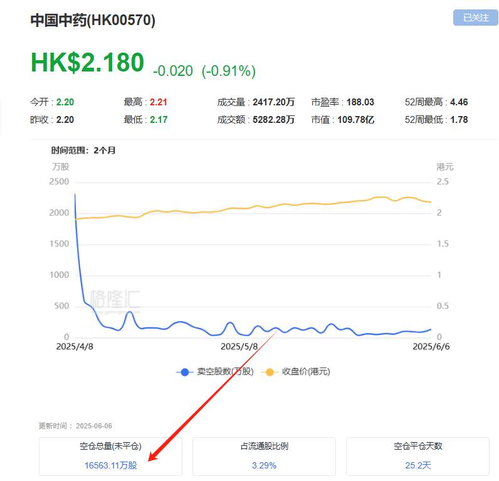The height and width of the screenshot is (481, 499).
Task: Click the 1.5 right axis tick
Action: [x=443, y=244]
